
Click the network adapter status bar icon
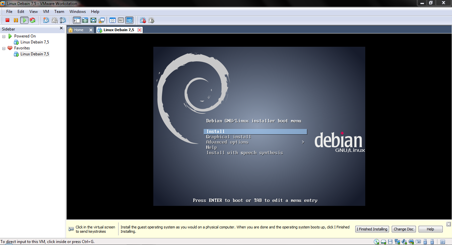[x=397, y=242]
